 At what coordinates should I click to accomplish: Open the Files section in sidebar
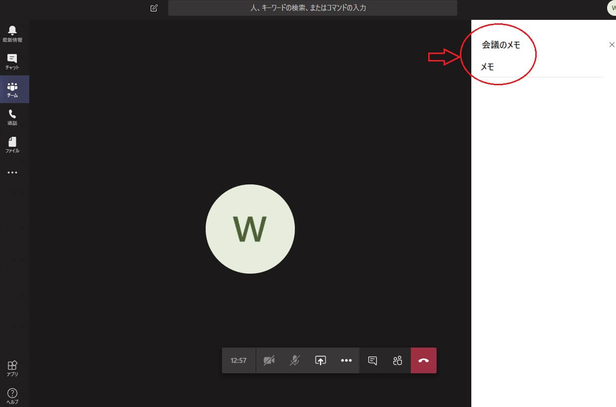[x=12, y=145]
